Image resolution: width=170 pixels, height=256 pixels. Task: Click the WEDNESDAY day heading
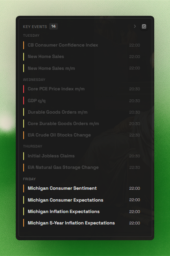coord(34,80)
